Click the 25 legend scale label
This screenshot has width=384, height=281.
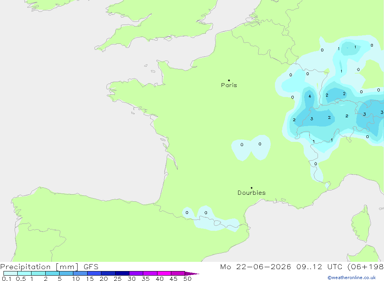118,279
